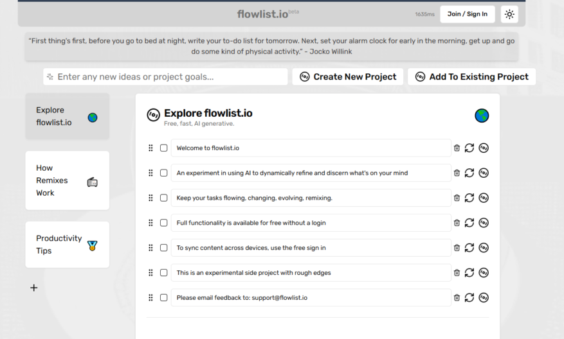Viewport: 564px width, 339px height.
Task: Open the Productivity Tips project
Action: pyautogui.click(x=68, y=245)
